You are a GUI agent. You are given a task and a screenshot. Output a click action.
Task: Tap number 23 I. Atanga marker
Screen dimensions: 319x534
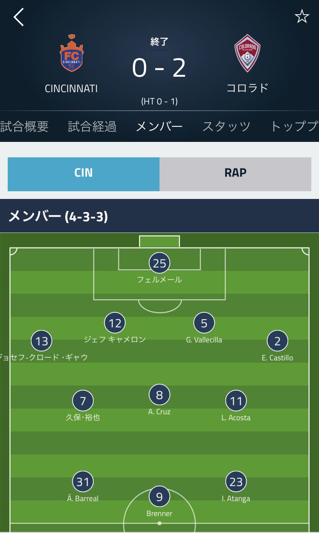(236, 482)
